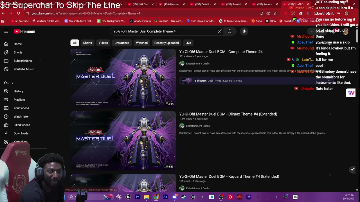Switch to the (158) Persona browser tab
Screen dimensions: 360x202
[172, 4]
